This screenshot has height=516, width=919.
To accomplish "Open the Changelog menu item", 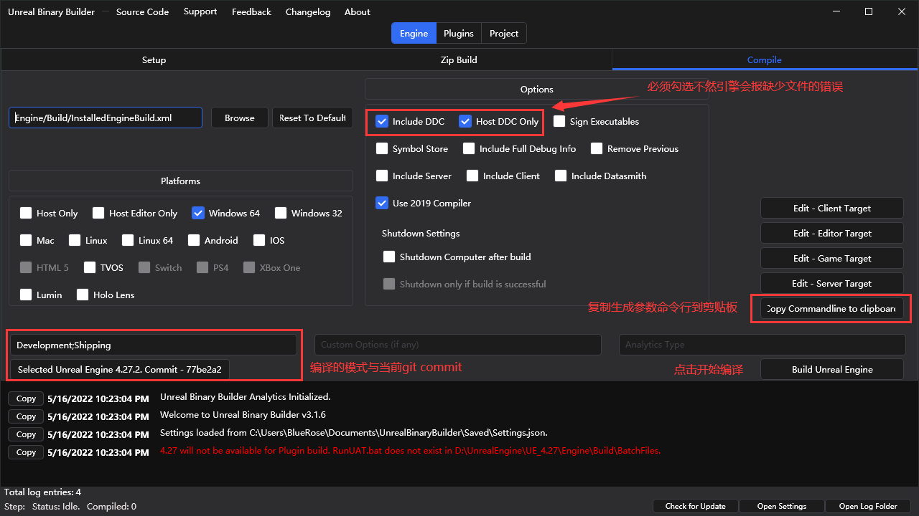I will (308, 11).
